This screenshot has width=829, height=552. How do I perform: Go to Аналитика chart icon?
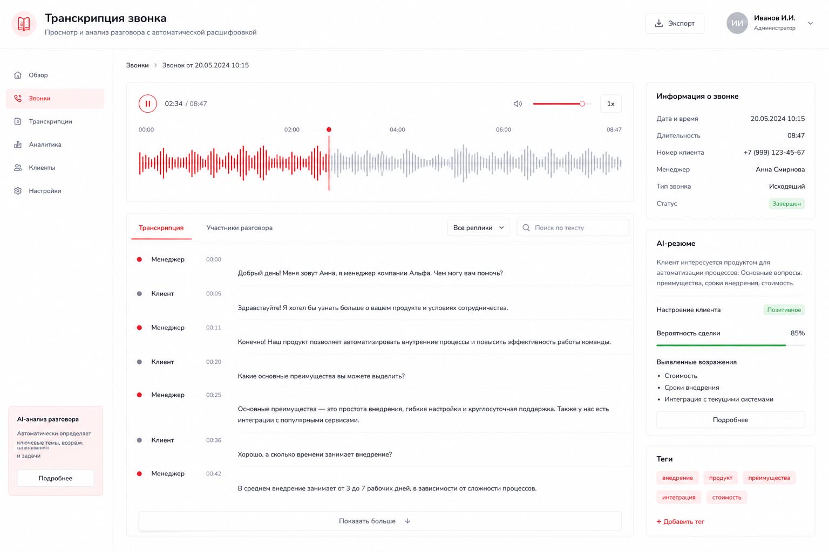18,144
